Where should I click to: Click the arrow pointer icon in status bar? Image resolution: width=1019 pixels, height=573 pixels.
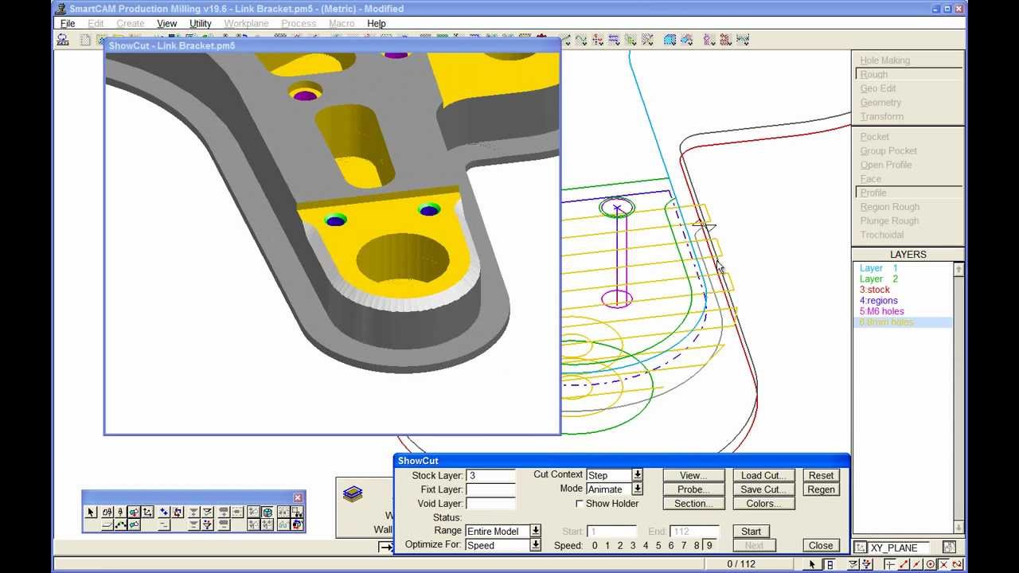(x=812, y=564)
